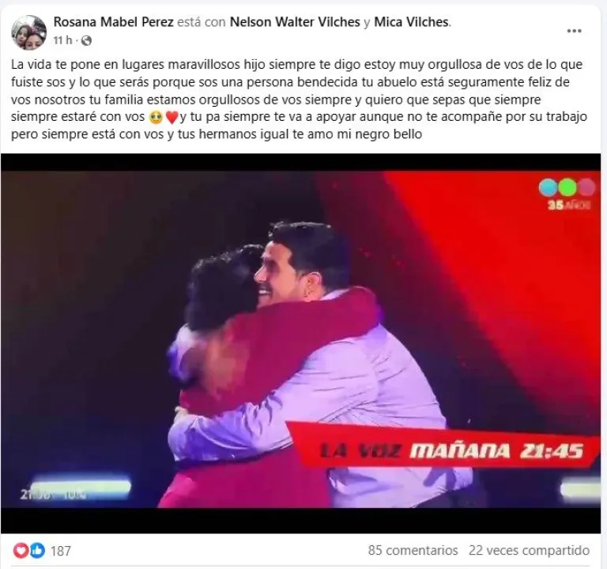This screenshot has width=607, height=569.
Task: Click the public globe privacy icon
Action: pyautogui.click(x=86, y=40)
